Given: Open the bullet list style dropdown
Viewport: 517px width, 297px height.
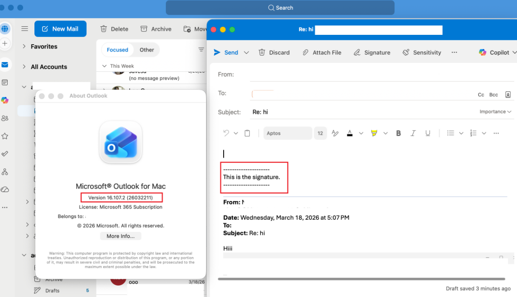Looking at the screenshot, I should (x=461, y=133).
